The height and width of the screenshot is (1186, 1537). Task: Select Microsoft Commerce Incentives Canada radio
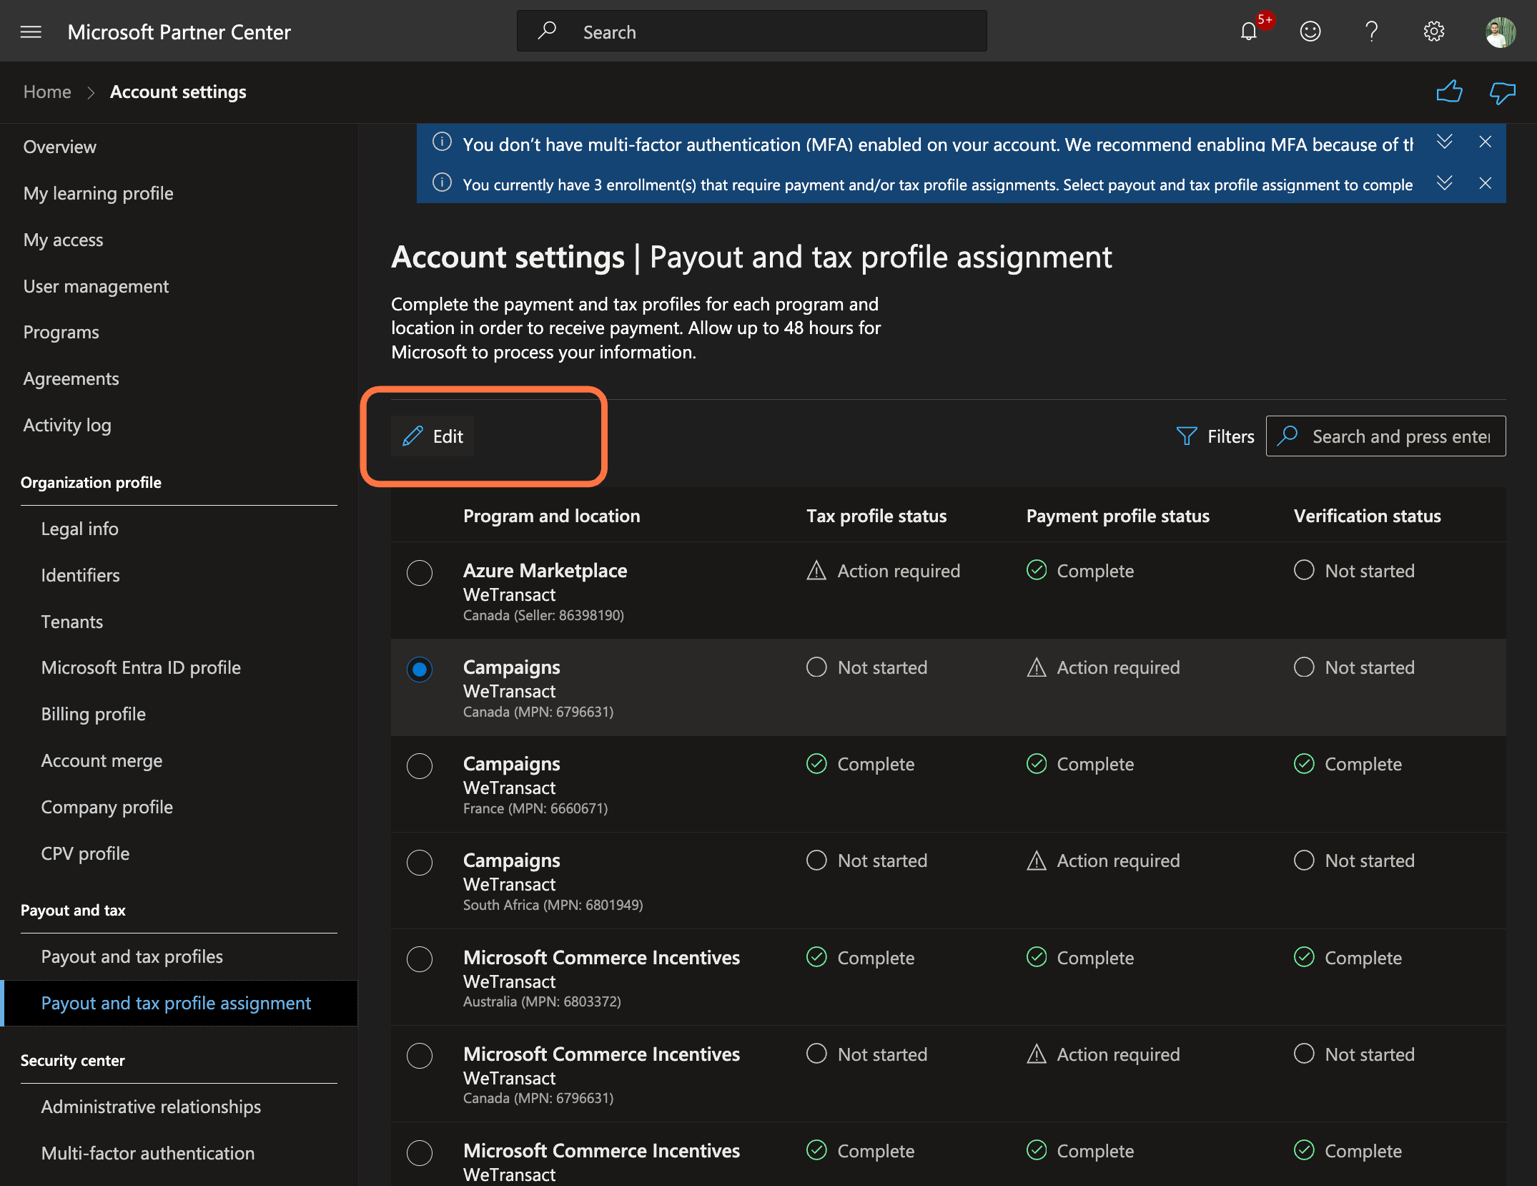pos(420,1056)
